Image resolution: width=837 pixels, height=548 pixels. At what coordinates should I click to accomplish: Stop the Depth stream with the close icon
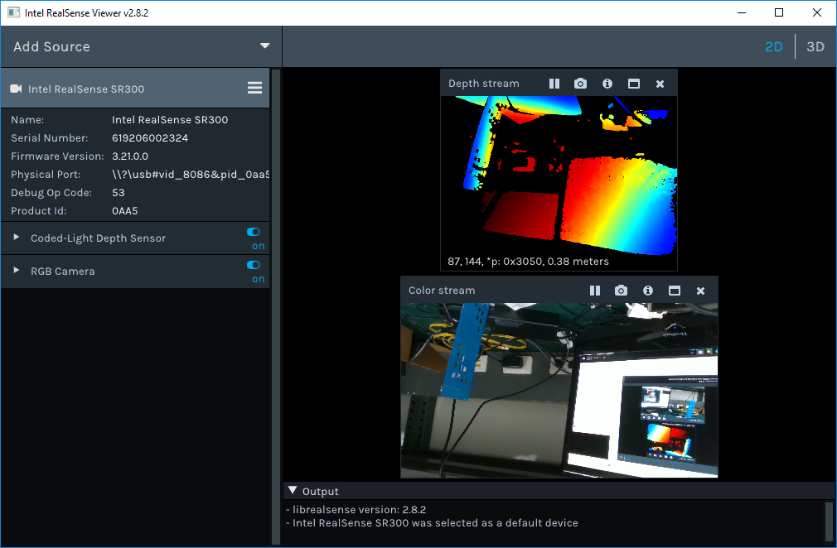tap(660, 83)
